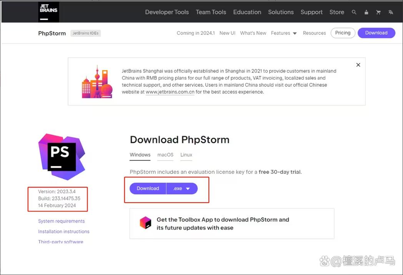Click the Shanghai skyline illustration

pyautogui.click(x=97, y=82)
